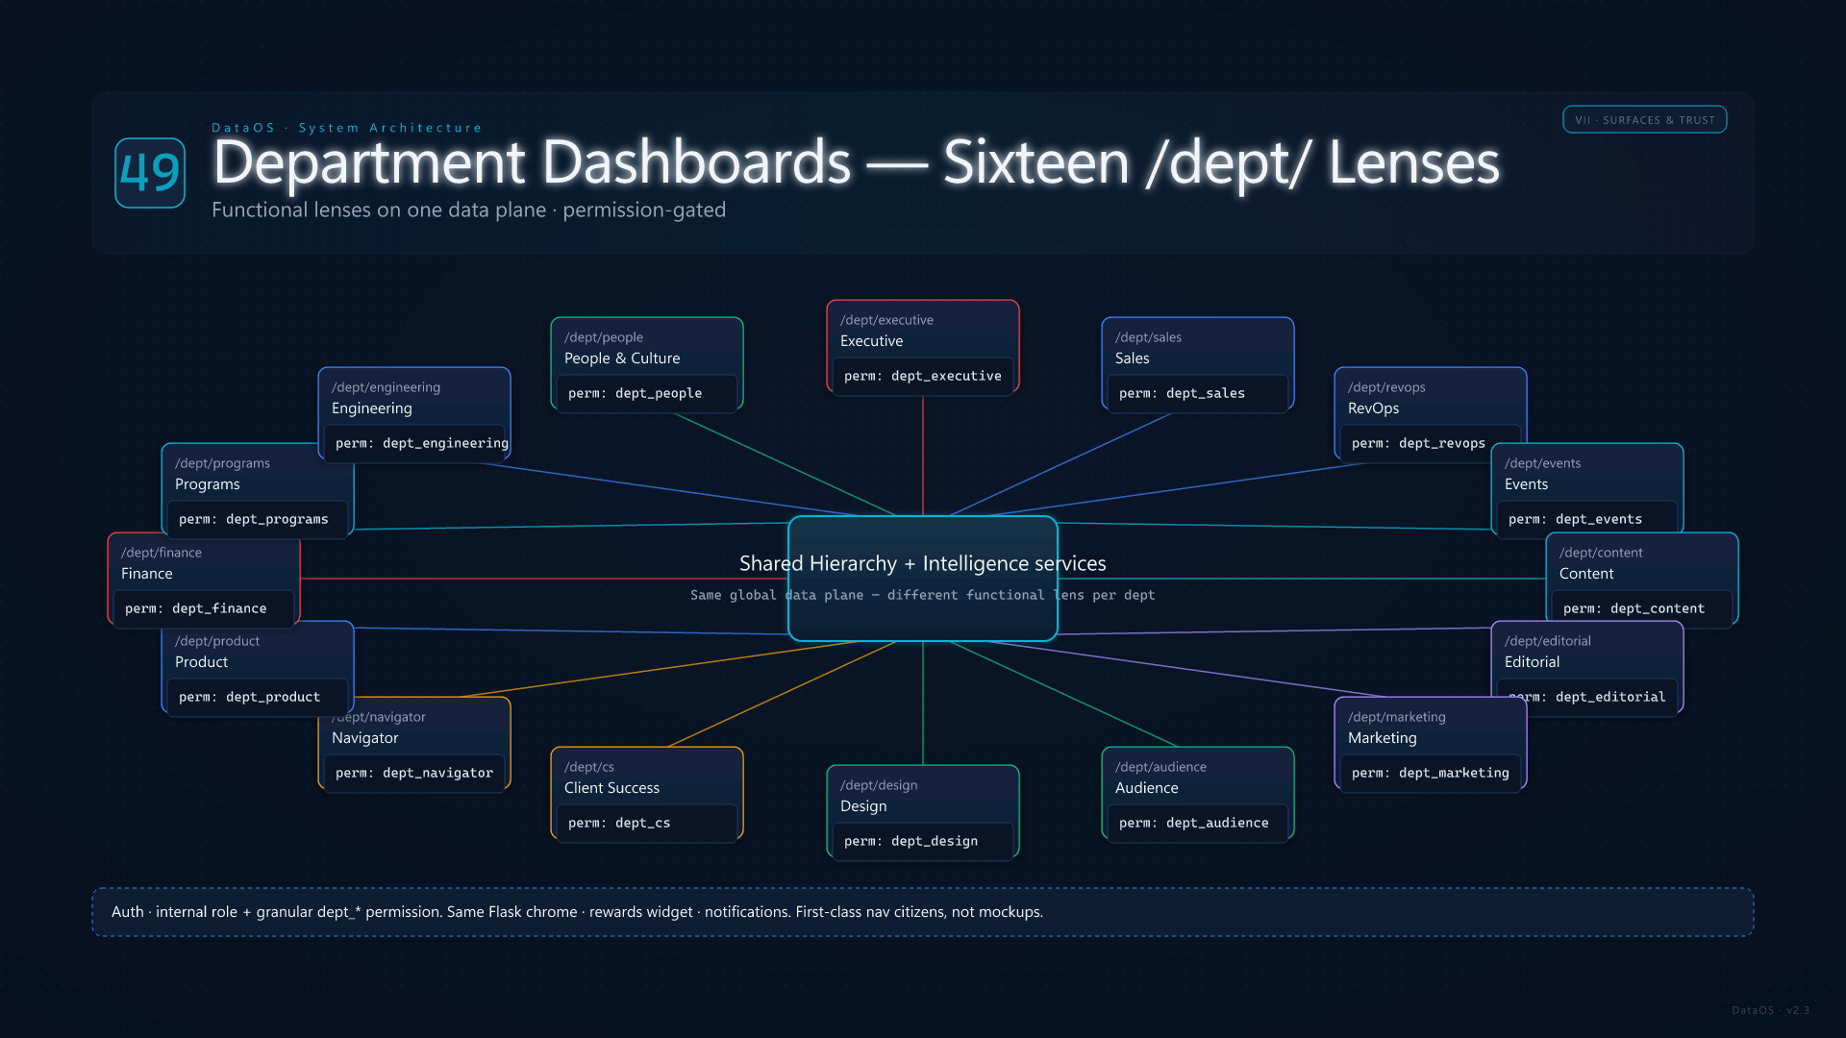Click the /dept/events path text
The height and width of the screenshot is (1038, 1846).
(x=1542, y=463)
